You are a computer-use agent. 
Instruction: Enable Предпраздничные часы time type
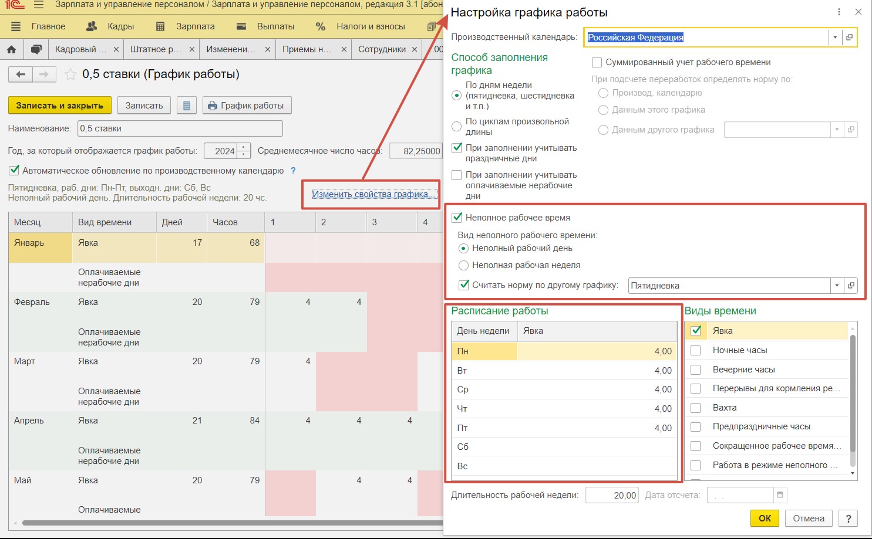pyautogui.click(x=696, y=426)
